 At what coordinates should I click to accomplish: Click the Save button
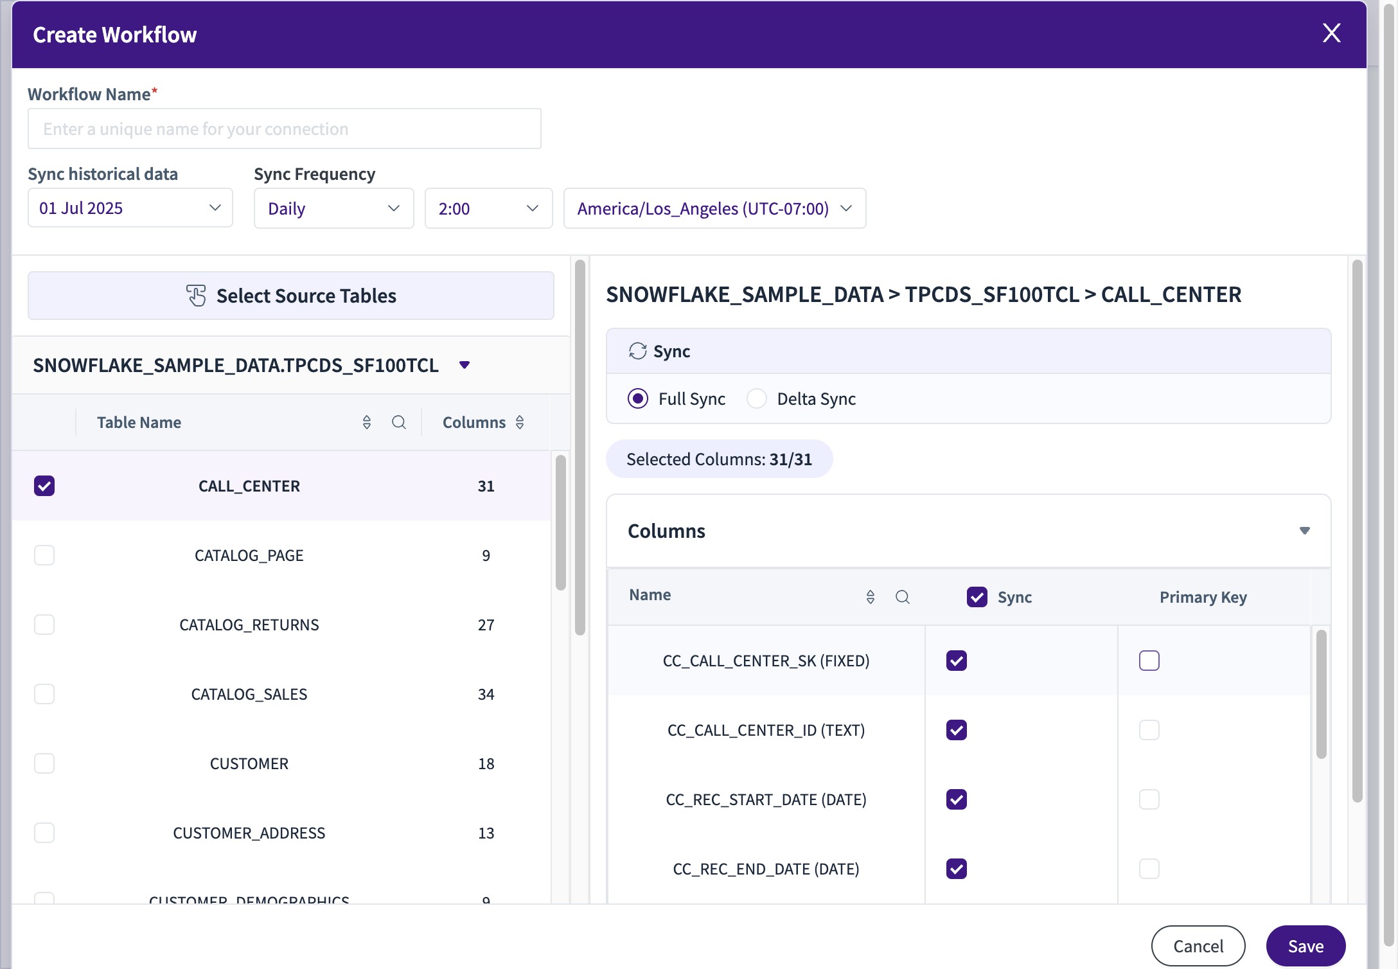pyautogui.click(x=1305, y=946)
